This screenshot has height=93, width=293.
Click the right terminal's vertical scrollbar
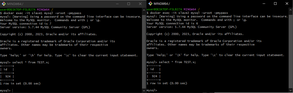coord(290,50)
